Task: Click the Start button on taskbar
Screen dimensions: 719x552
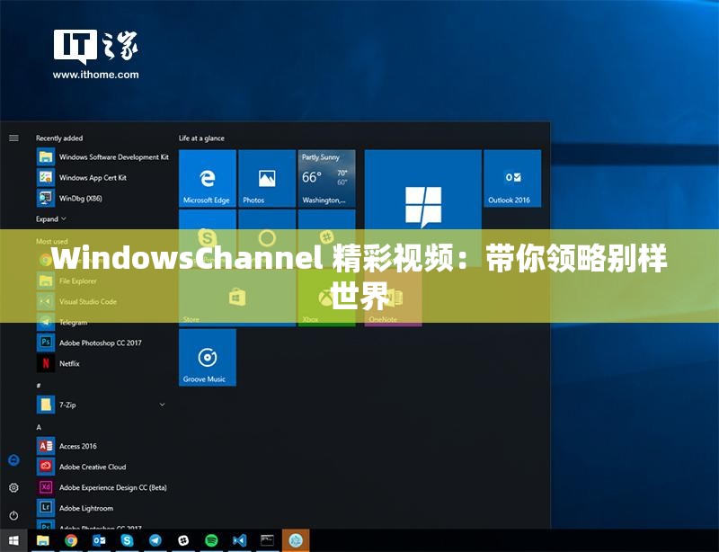Action: click(13, 540)
